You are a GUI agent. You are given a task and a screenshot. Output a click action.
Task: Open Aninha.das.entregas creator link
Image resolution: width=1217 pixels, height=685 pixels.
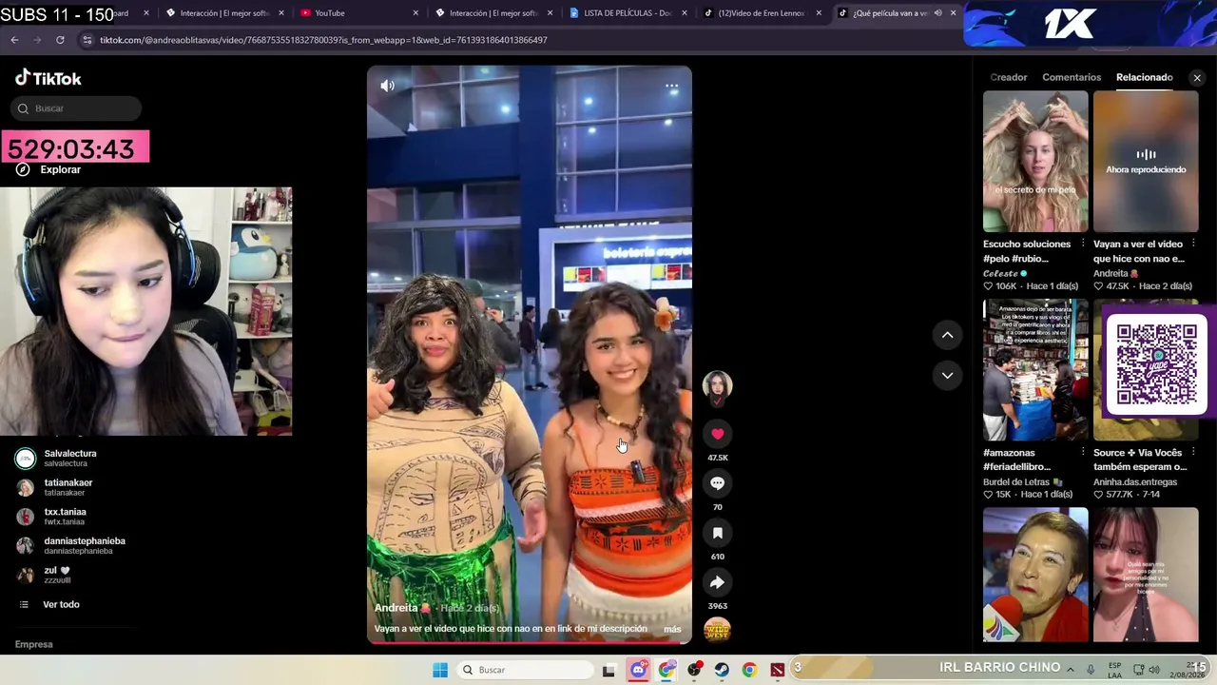click(1135, 482)
